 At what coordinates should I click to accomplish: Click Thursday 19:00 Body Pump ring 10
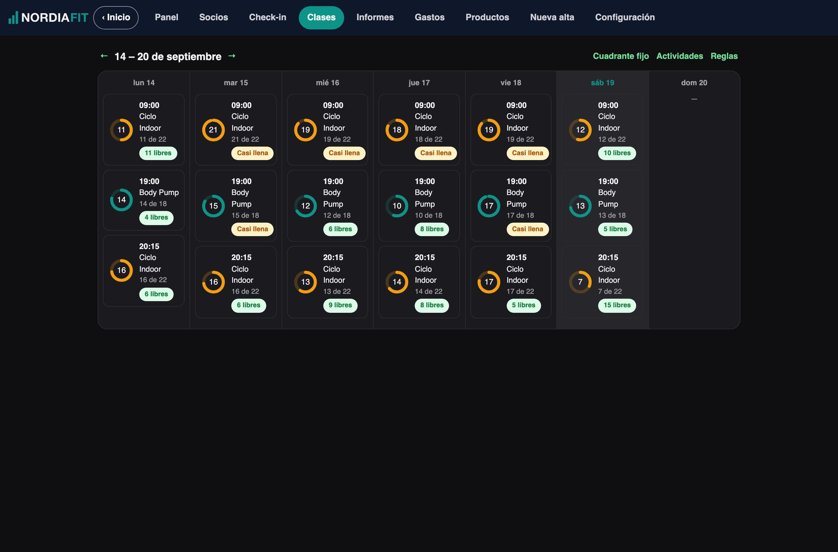click(x=397, y=206)
